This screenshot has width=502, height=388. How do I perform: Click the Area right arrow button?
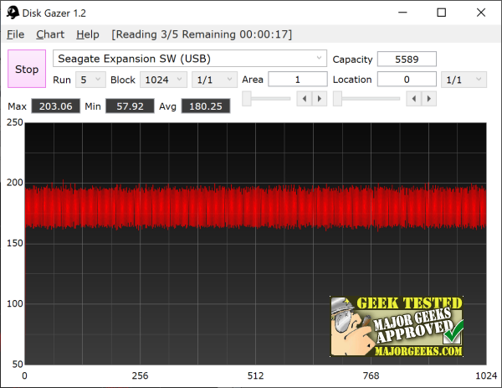click(320, 98)
